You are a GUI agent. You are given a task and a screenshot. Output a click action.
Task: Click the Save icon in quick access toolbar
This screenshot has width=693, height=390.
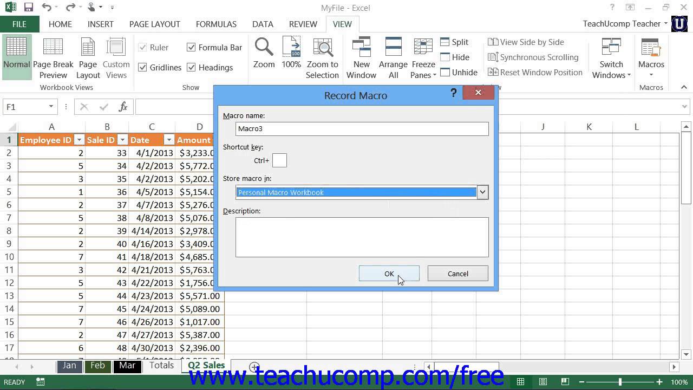[x=29, y=8]
